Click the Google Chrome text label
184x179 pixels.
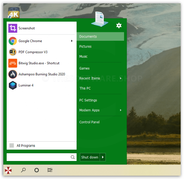30,41
